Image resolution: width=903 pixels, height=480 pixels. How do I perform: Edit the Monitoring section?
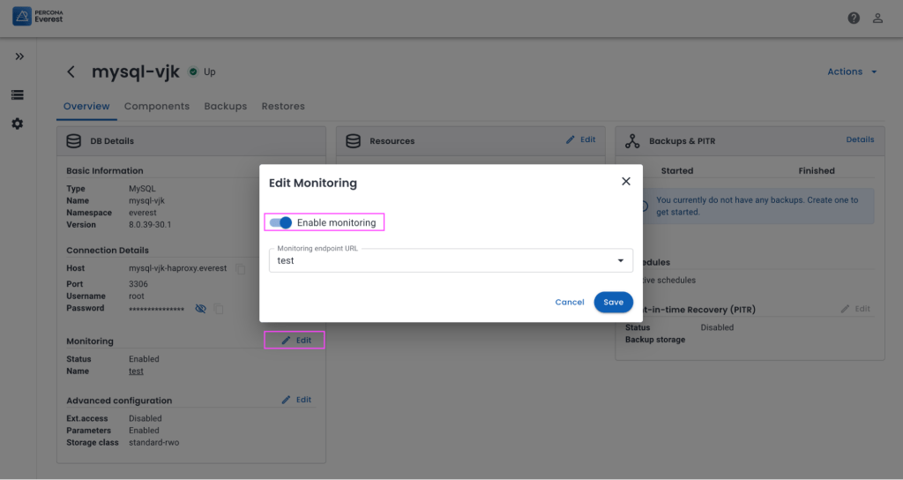[x=296, y=340]
